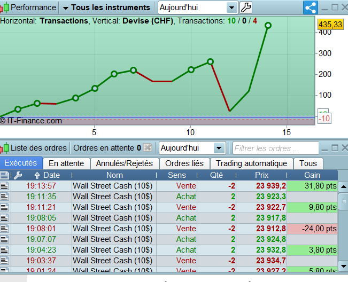Click the Prix column header

tap(261, 175)
